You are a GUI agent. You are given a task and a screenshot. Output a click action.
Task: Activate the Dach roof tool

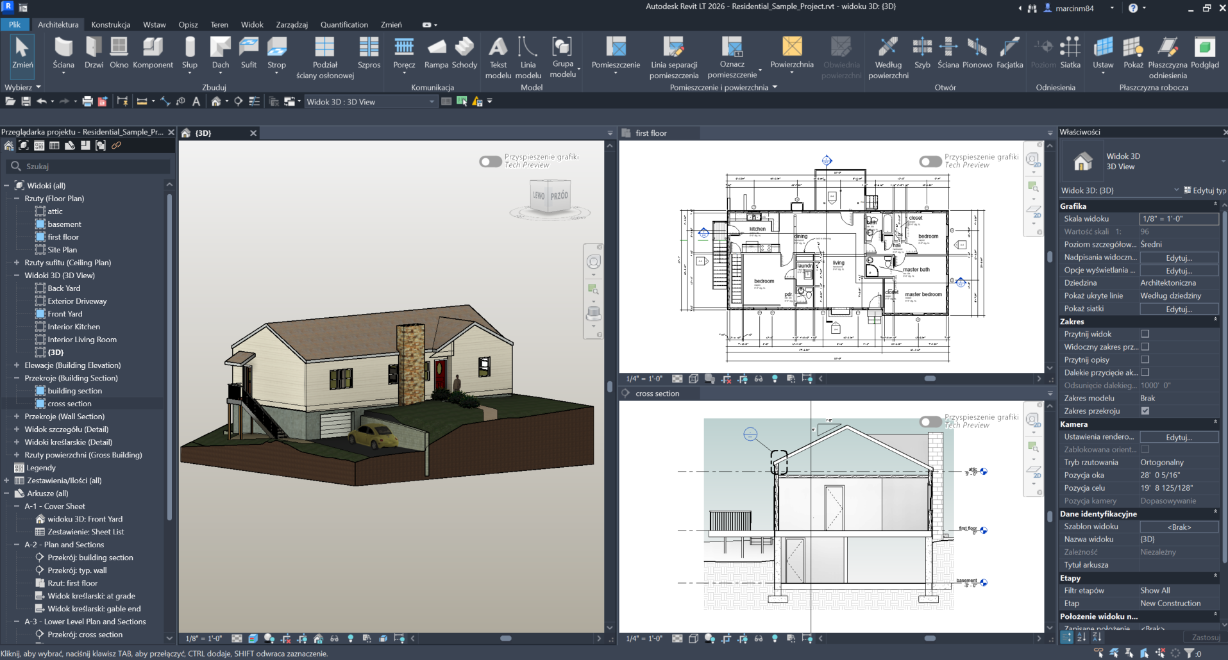[220, 54]
